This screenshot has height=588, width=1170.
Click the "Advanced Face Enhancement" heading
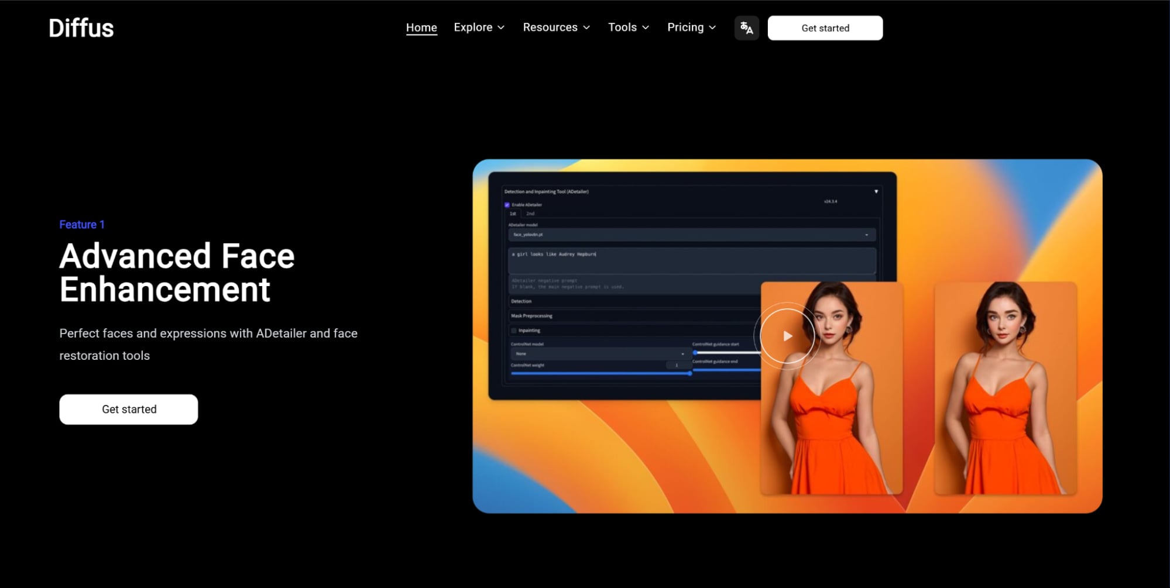point(177,273)
